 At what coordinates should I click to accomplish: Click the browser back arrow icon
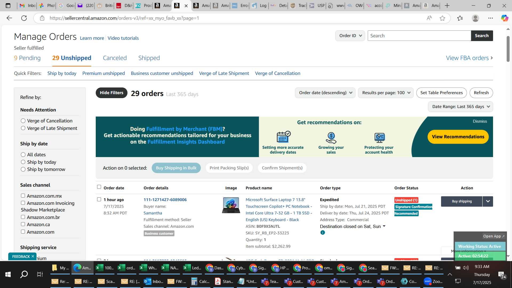click(9, 18)
